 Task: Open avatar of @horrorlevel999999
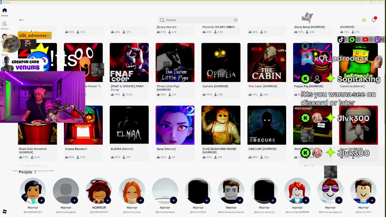pyautogui.click(x=297, y=191)
